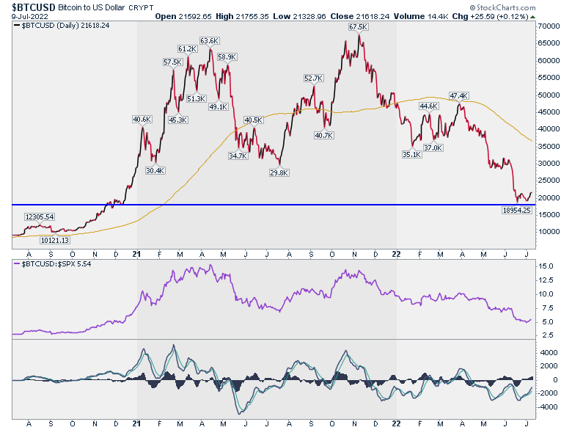Click the $BTCUSD ticker symbol title
572x430 pixels.
(x=34, y=7)
